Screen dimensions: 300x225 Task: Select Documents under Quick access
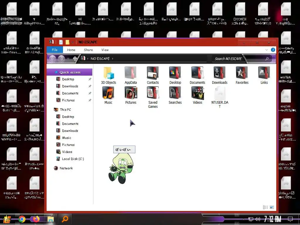point(70,93)
